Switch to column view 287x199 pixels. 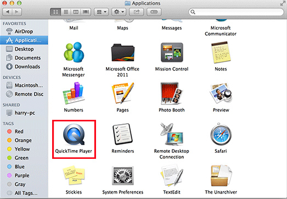76,12
